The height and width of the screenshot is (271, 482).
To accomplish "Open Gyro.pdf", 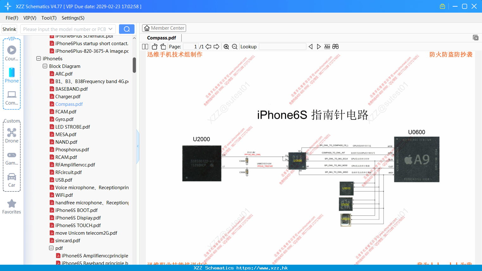I will pos(64,119).
